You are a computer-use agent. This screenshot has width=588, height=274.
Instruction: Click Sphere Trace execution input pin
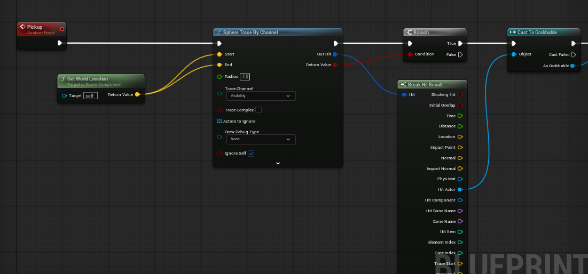[219, 43]
